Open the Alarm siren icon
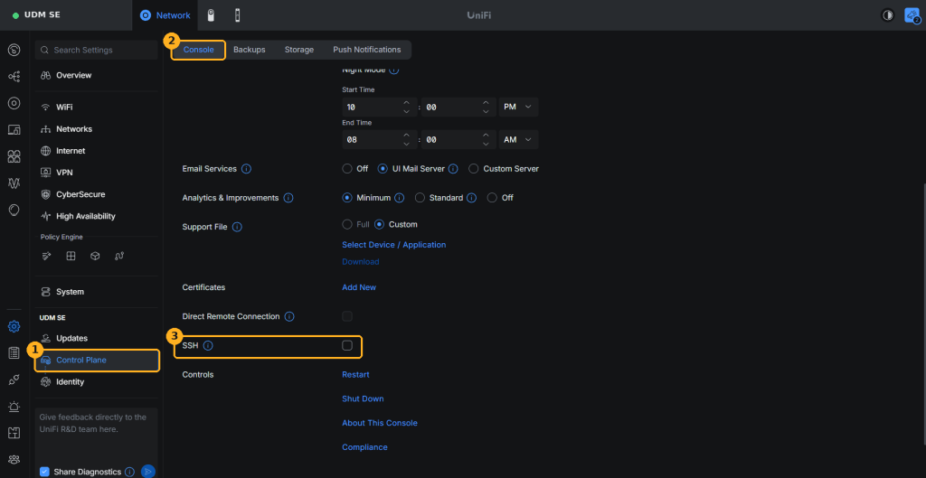Viewport: 926px width, 478px height. [14, 406]
